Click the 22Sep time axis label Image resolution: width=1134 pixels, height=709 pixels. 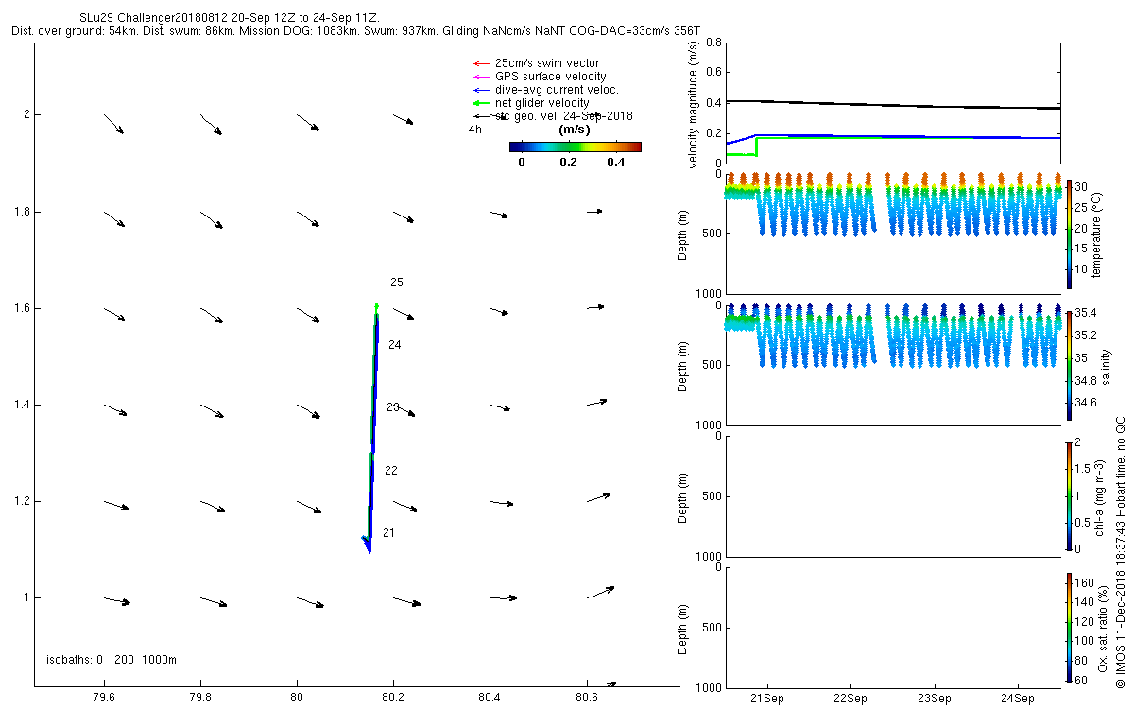pyautogui.click(x=850, y=699)
